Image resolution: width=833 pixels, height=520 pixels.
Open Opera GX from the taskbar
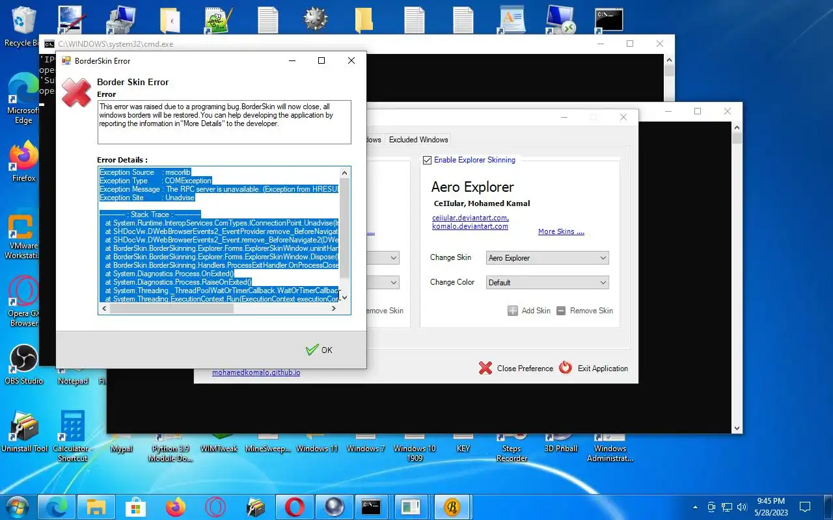pyautogui.click(x=215, y=506)
